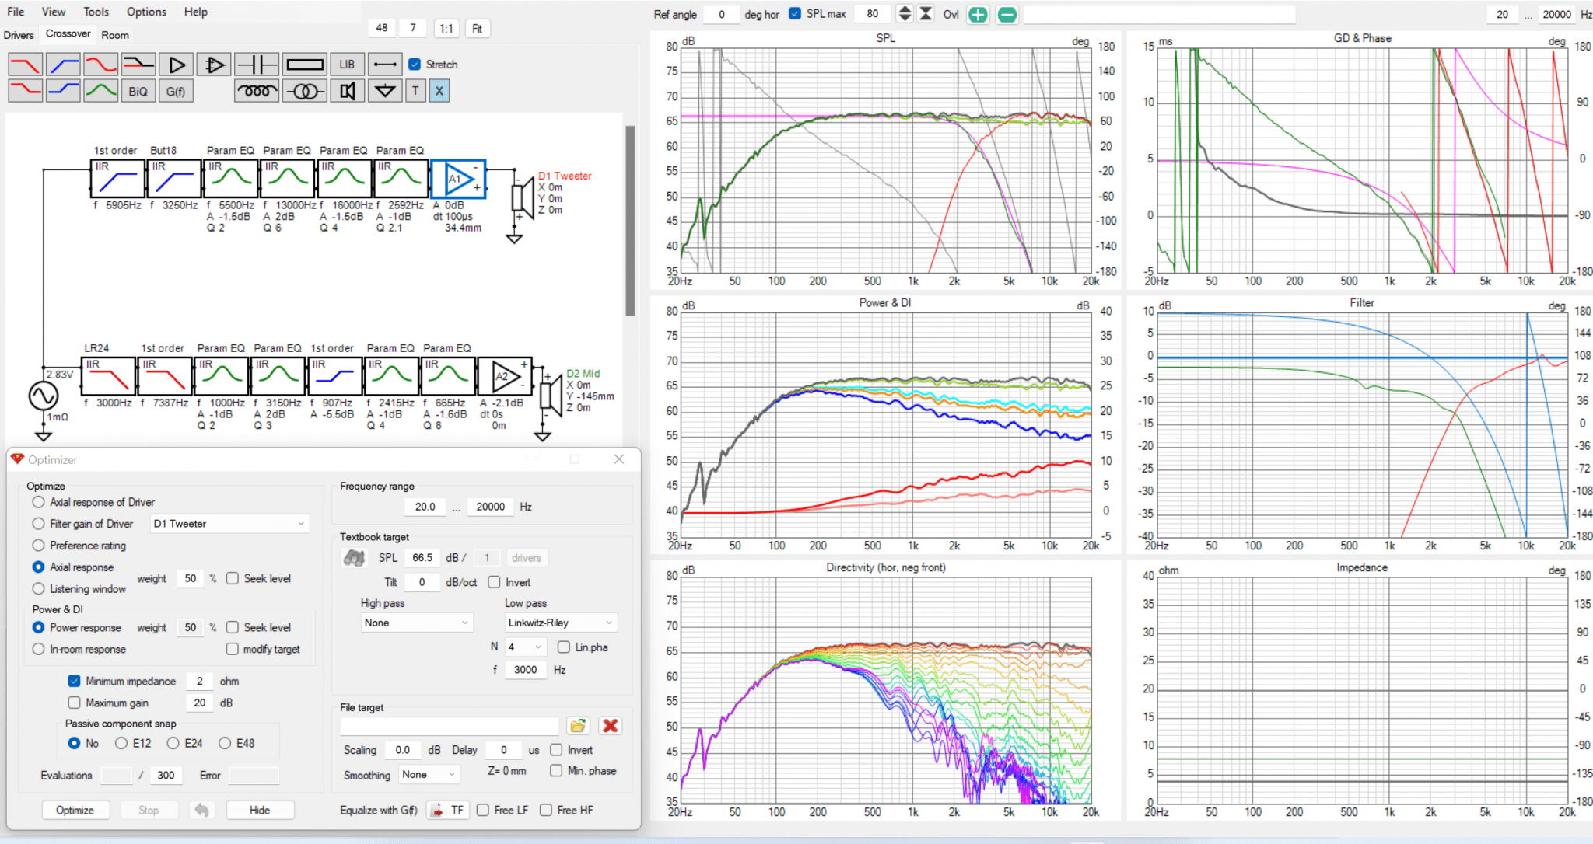Insert an inductor coil component
The image size is (1593, 844).
pos(256,91)
